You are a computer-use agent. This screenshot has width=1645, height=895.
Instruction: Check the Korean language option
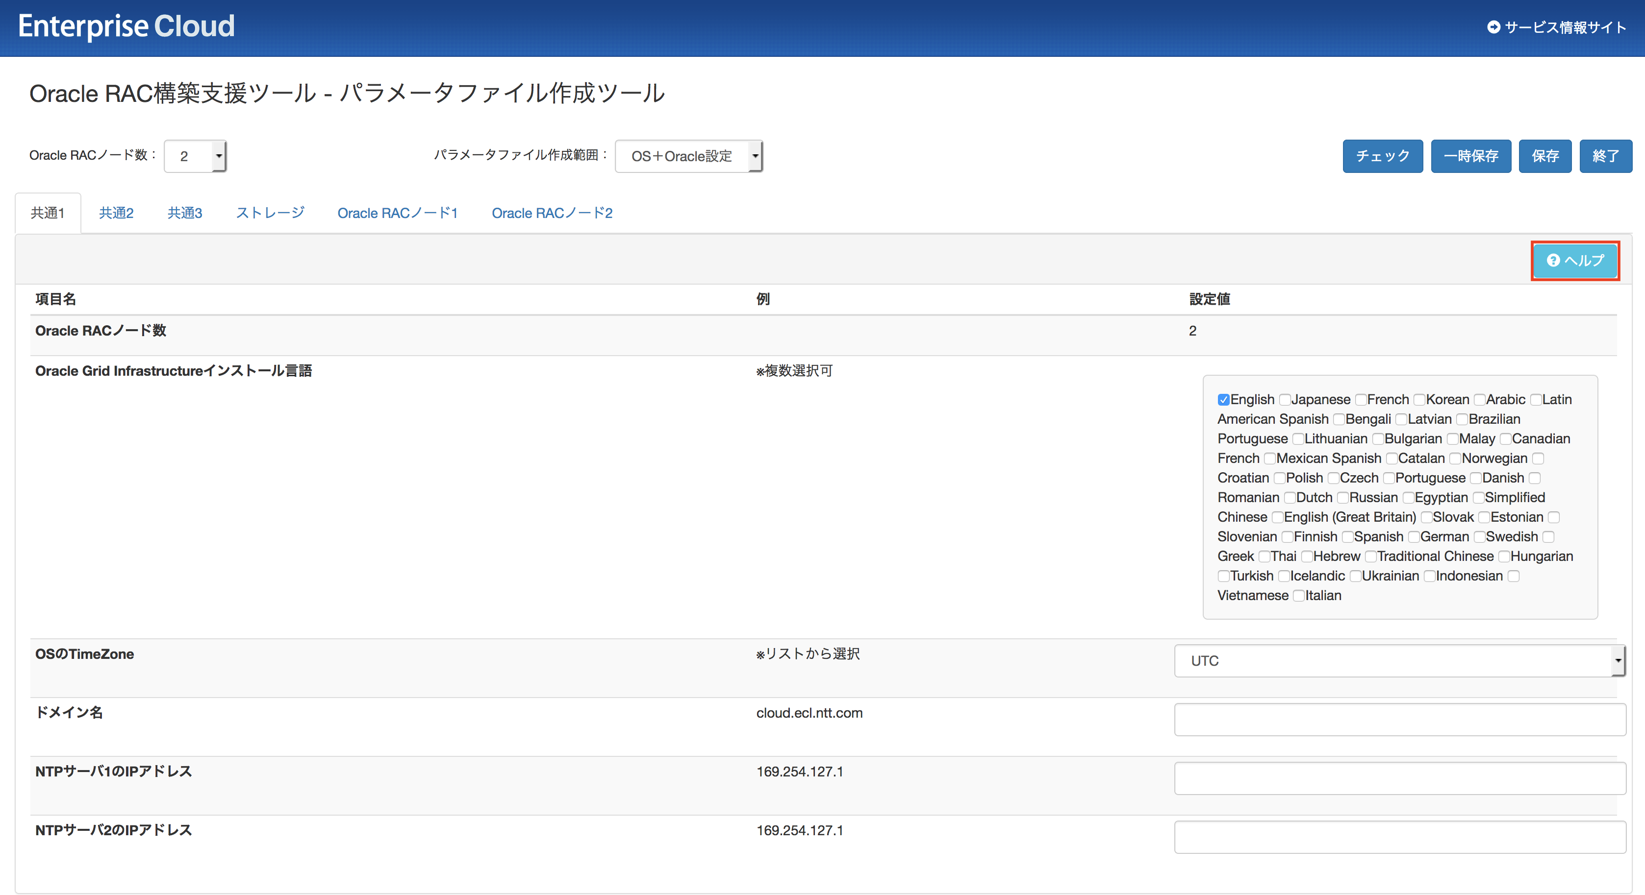[x=1419, y=400]
